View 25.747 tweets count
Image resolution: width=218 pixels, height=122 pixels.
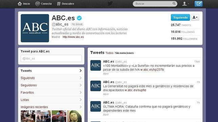(181, 25)
